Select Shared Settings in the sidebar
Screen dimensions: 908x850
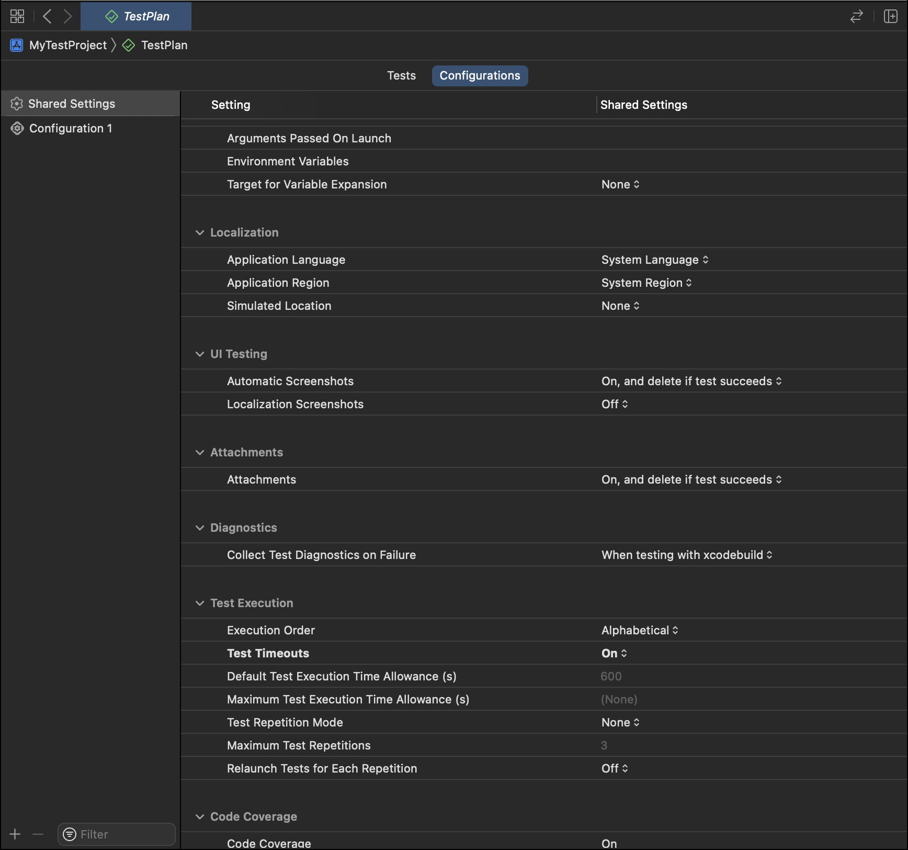click(x=72, y=104)
